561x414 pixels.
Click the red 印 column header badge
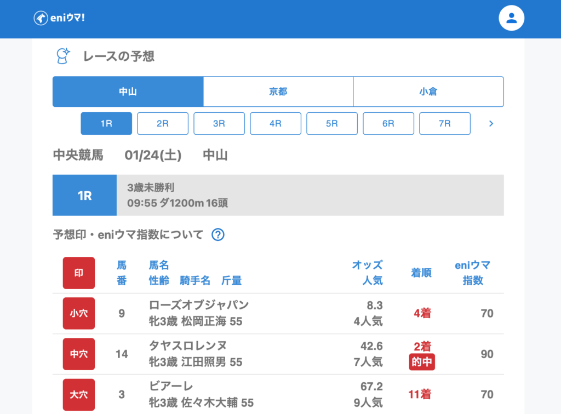pyautogui.click(x=79, y=273)
